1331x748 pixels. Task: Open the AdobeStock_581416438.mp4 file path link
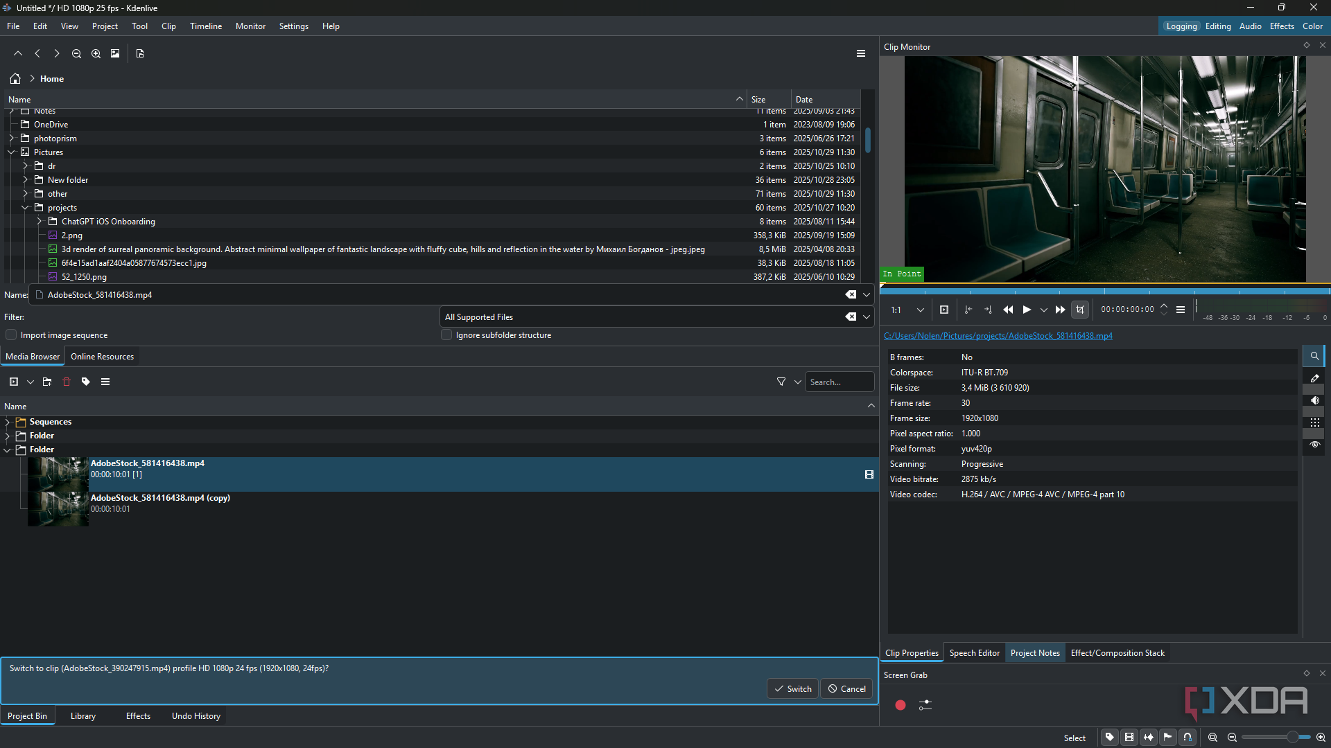(x=998, y=336)
